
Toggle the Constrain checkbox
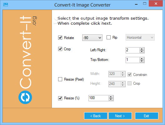pos(130,74)
